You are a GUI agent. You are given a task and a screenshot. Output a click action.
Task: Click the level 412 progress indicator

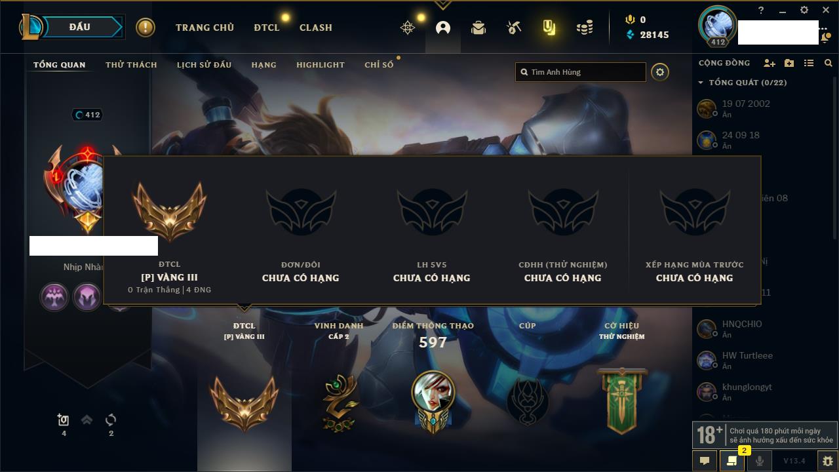click(x=88, y=115)
